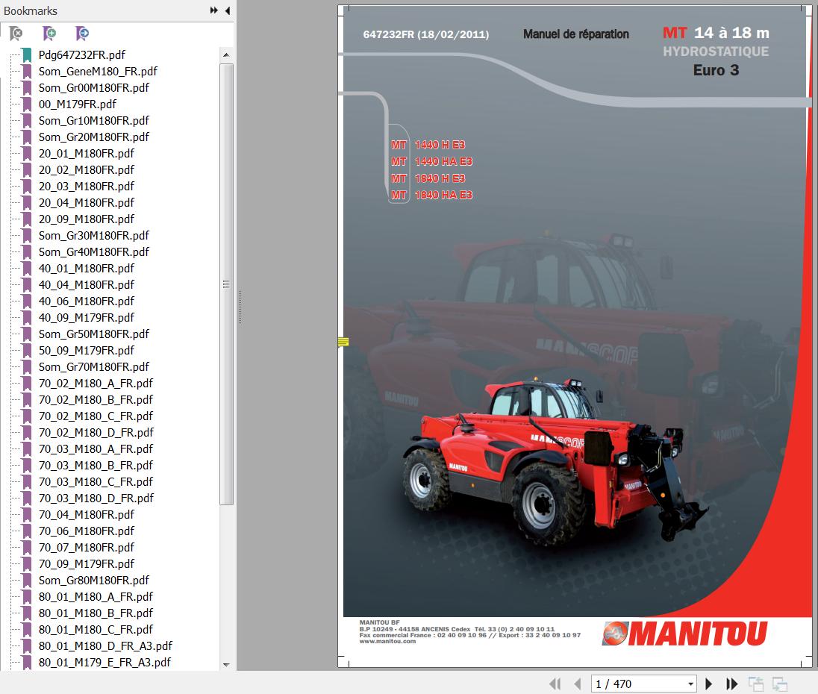The height and width of the screenshot is (694, 818).
Task: Jump to bookmark 80_01_M180_D_FR_A3.pdf
Action: (105, 646)
